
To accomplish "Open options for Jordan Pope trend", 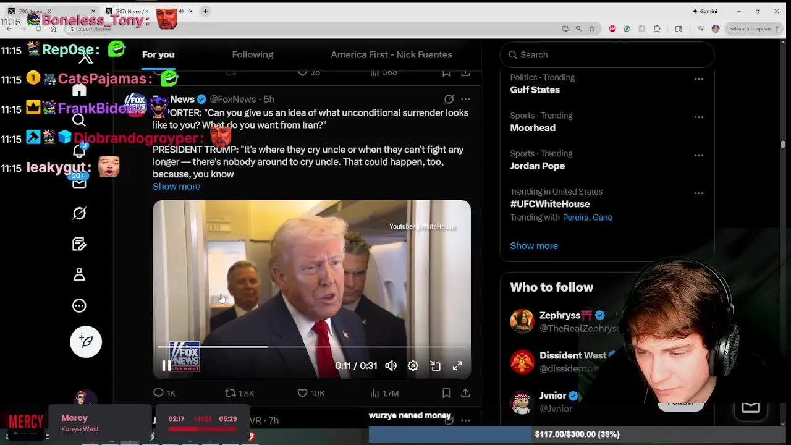I will [699, 155].
